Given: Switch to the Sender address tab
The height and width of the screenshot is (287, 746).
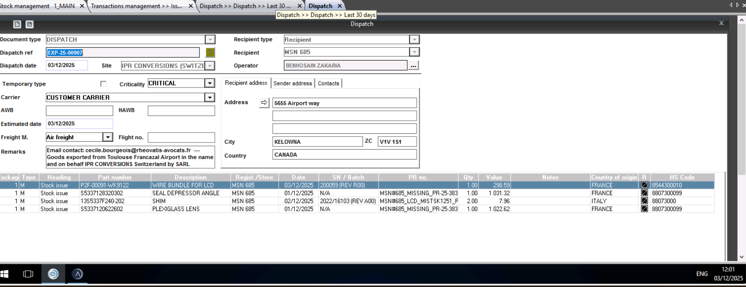Looking at the screenshot, I should point(292,83).
